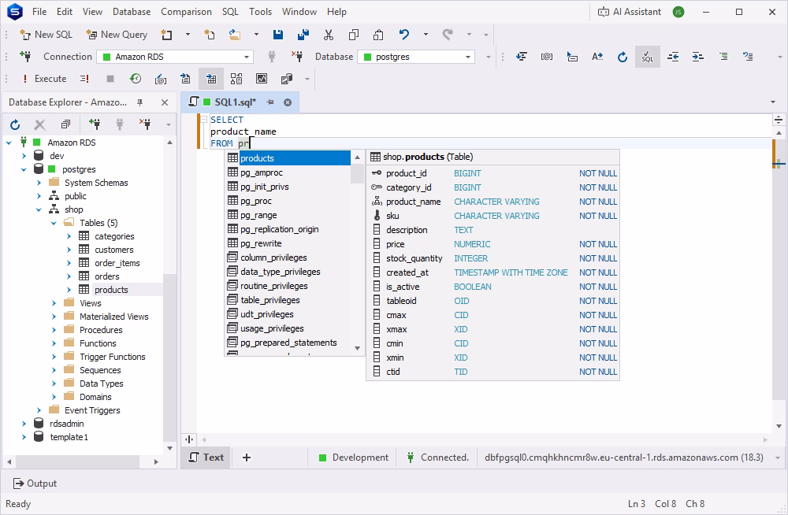Select the orders table in the tree
This screenshot has height=515, width=788.
107,276
